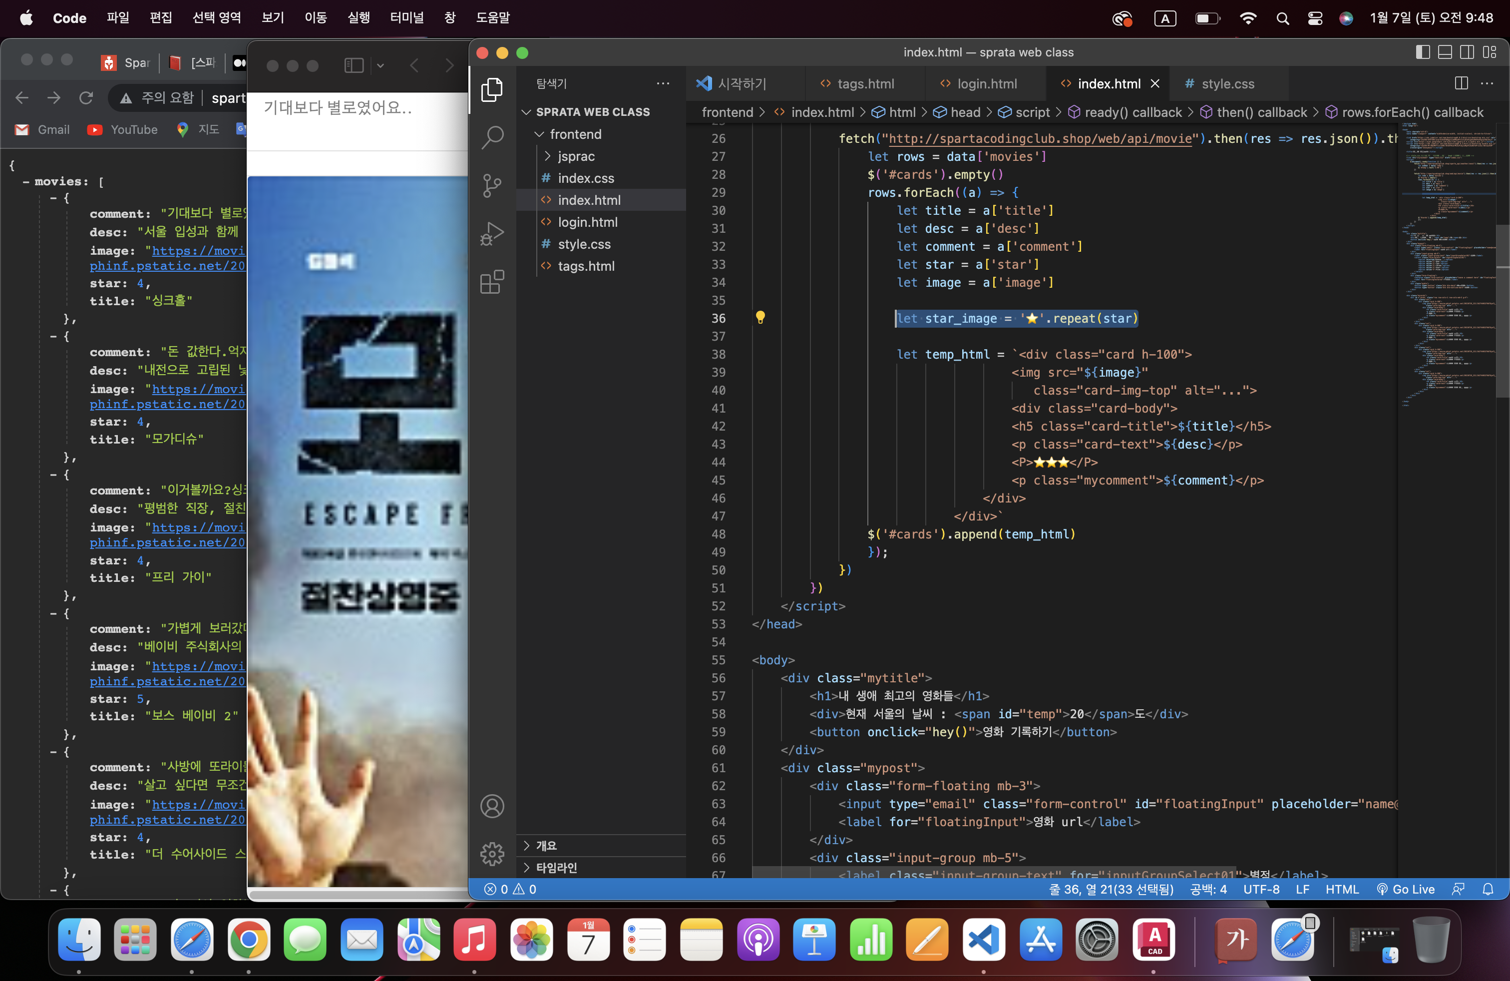Open the 터미널 menu
The image size is (1510, 981).
(x=406, y=18)
